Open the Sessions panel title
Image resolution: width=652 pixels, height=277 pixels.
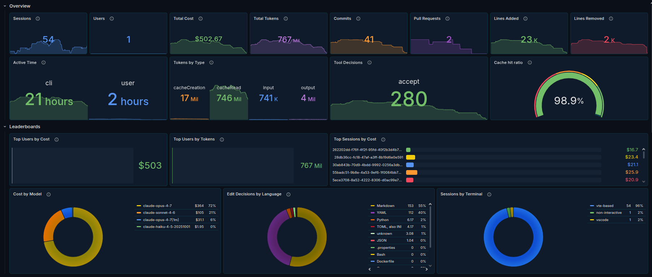[x=22, y=19]
